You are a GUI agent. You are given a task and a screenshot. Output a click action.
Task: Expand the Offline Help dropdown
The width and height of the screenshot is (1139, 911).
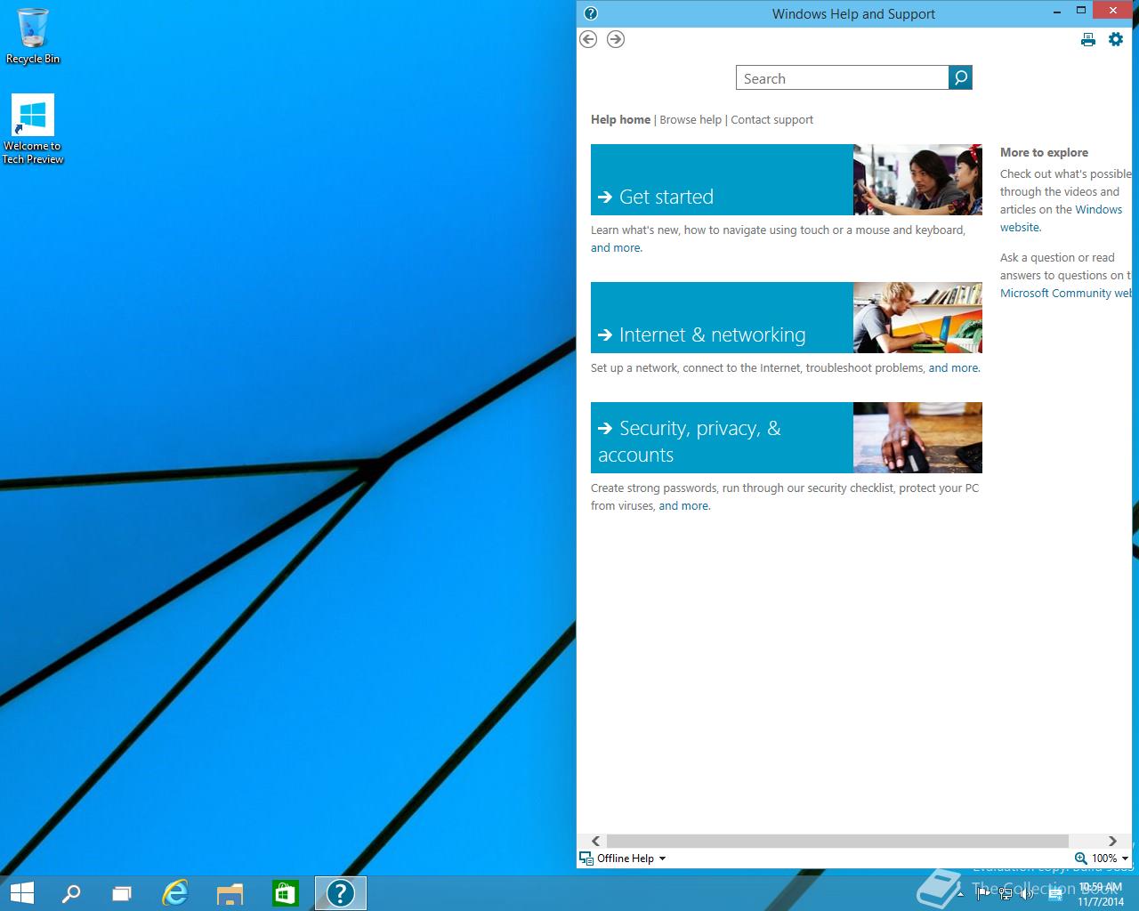[662, 859]
